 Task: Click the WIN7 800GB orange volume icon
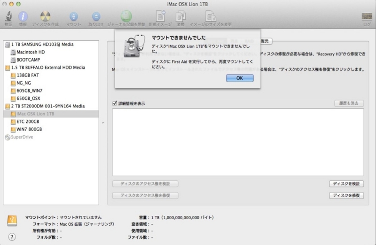tap(13, 130)
